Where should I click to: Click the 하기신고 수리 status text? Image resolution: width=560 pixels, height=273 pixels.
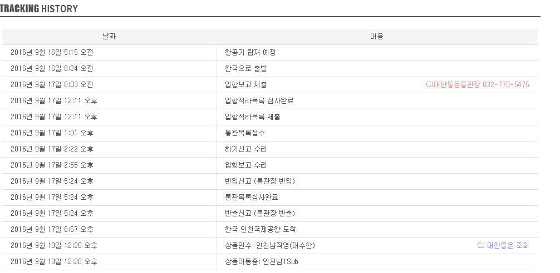(x=245, y=149)
